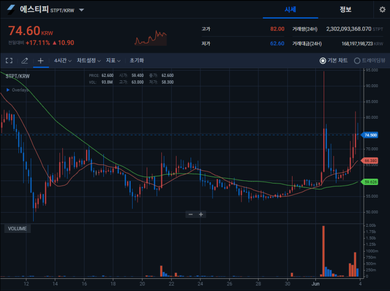Image resolution: width=390 pixels, height=291 pixels.
Task: Click the STPT/KRW chart title label
Action: click(18, 76)
